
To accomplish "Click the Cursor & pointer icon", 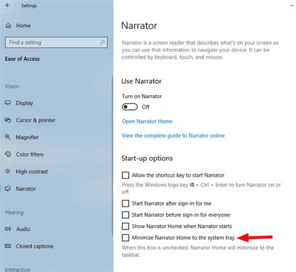I will (7, 120).
